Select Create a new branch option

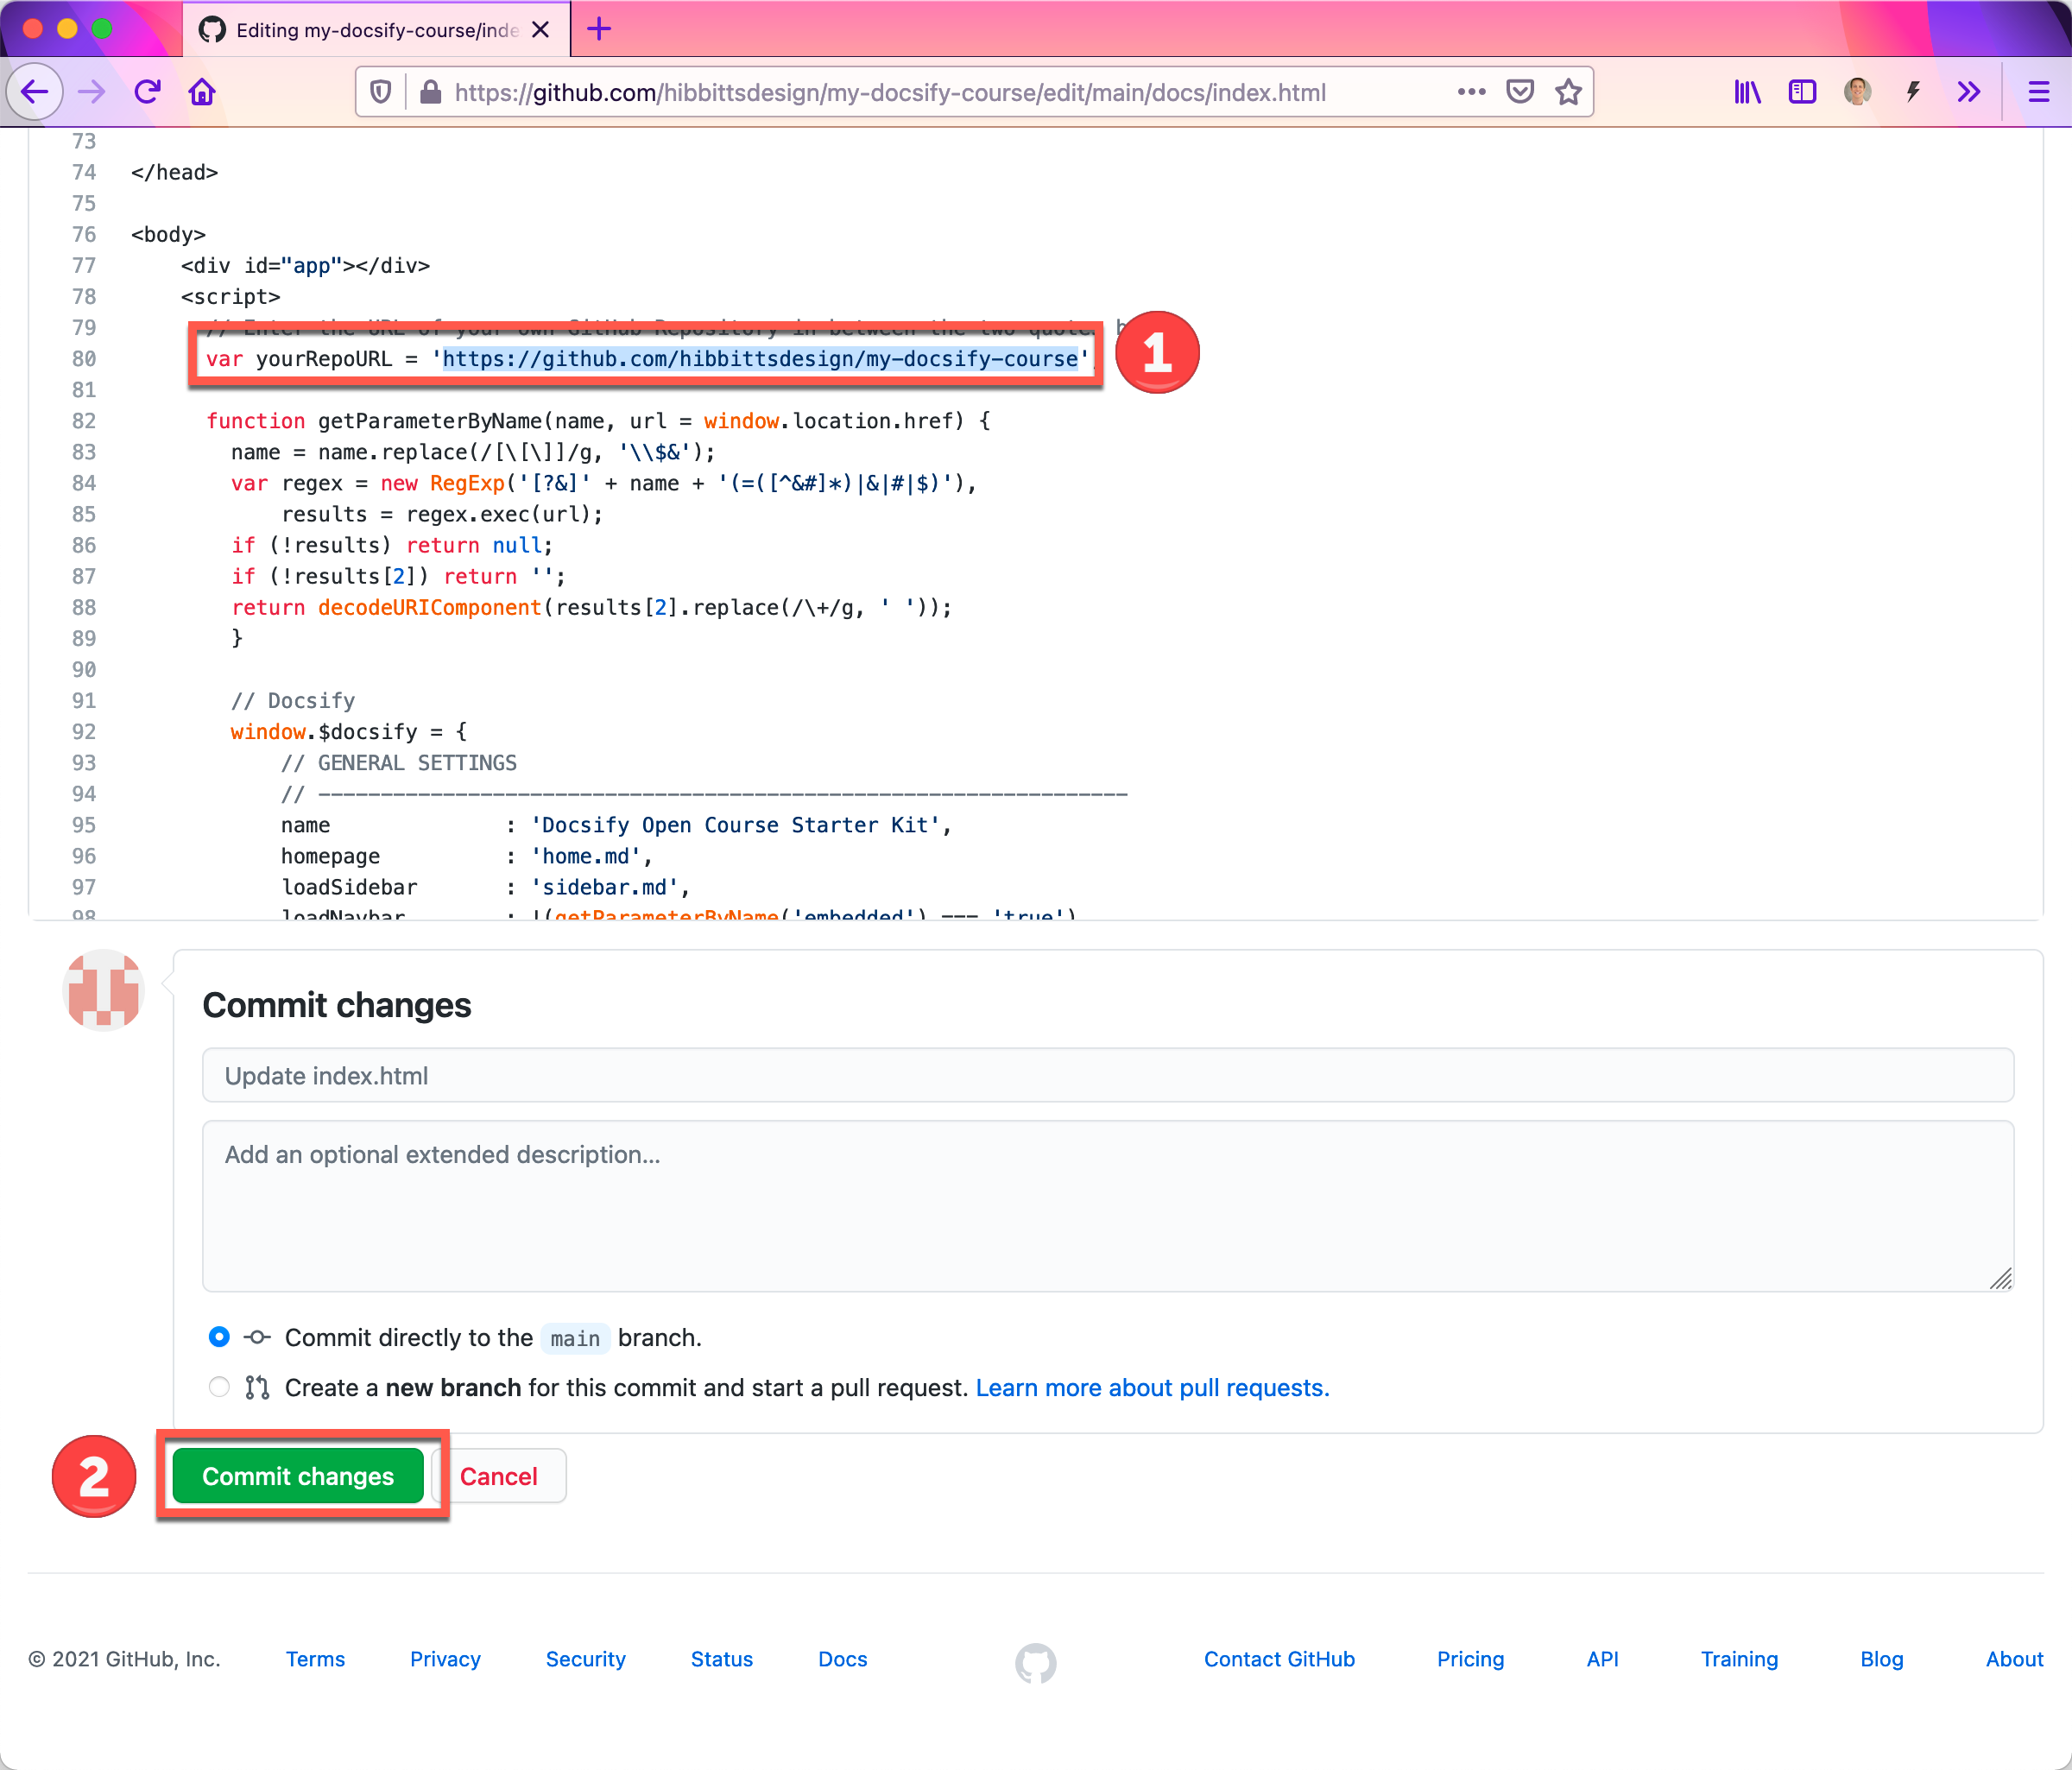[219, 1387]
